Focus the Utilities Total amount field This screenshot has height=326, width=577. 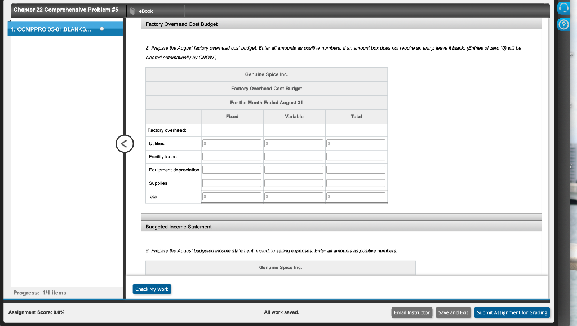(x=356, y=143)
